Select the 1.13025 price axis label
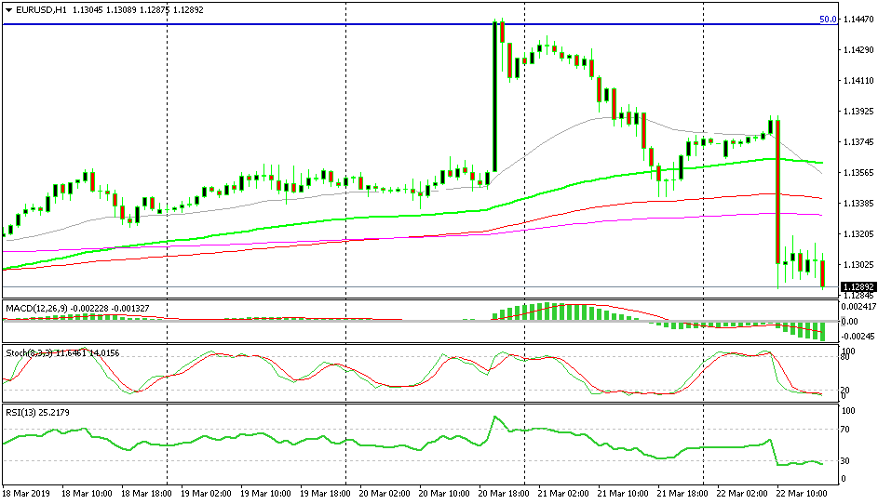 858,265
